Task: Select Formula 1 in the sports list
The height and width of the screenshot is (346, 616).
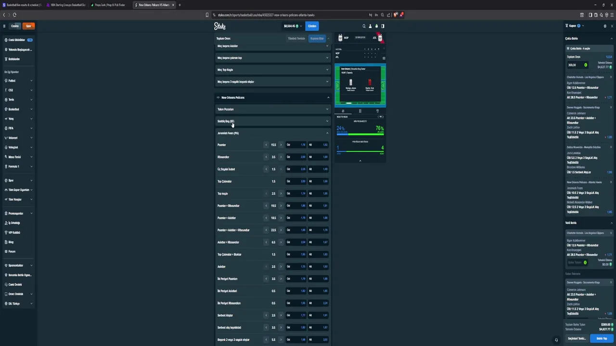Action: pyautogui.click(x=18, y=166)
